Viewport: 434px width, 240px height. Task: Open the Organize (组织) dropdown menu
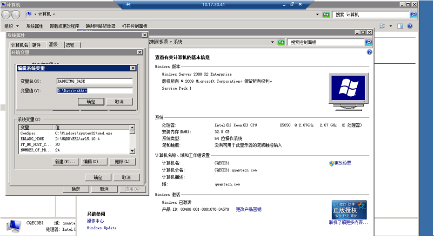click(x=12, y=26)
